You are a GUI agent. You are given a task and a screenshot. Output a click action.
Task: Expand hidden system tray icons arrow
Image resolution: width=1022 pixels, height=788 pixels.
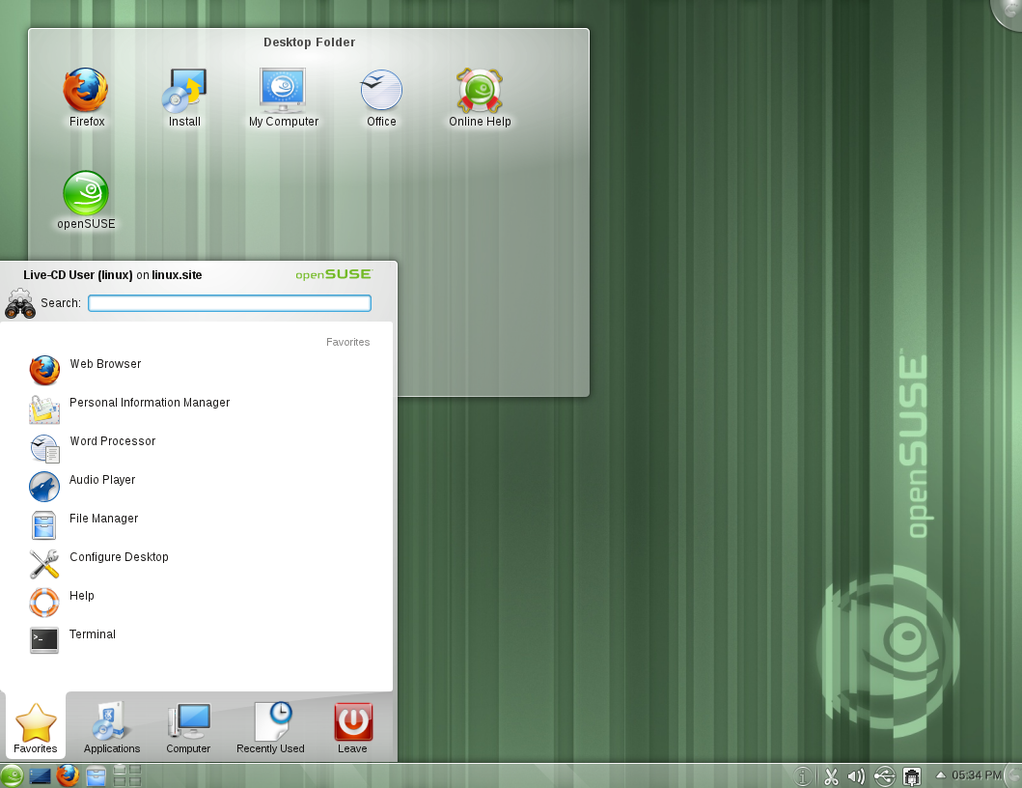pyautogui.click(x=940, y=775)
